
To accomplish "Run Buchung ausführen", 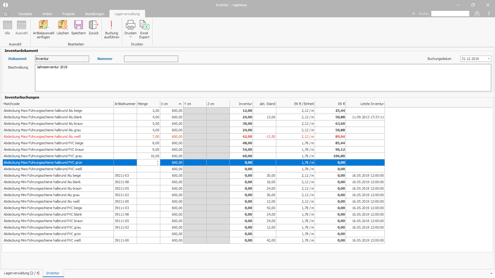I will 111,29.
